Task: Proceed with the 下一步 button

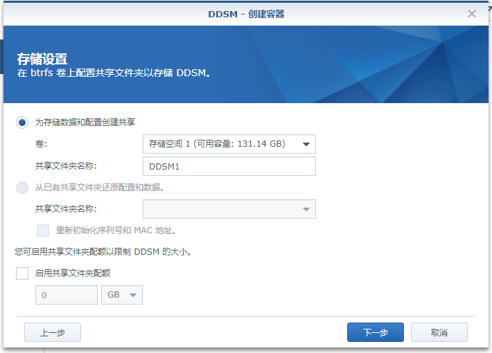Action: pos(375,332)
